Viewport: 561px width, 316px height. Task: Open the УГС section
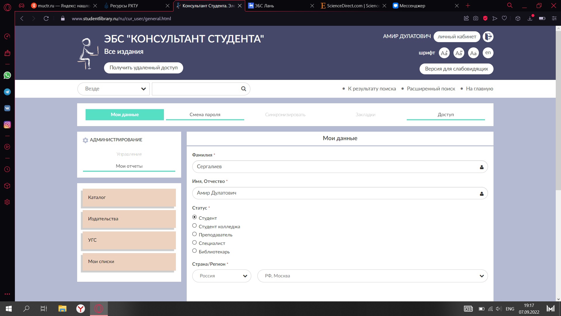pyautogui.click(x=129, y=240)
